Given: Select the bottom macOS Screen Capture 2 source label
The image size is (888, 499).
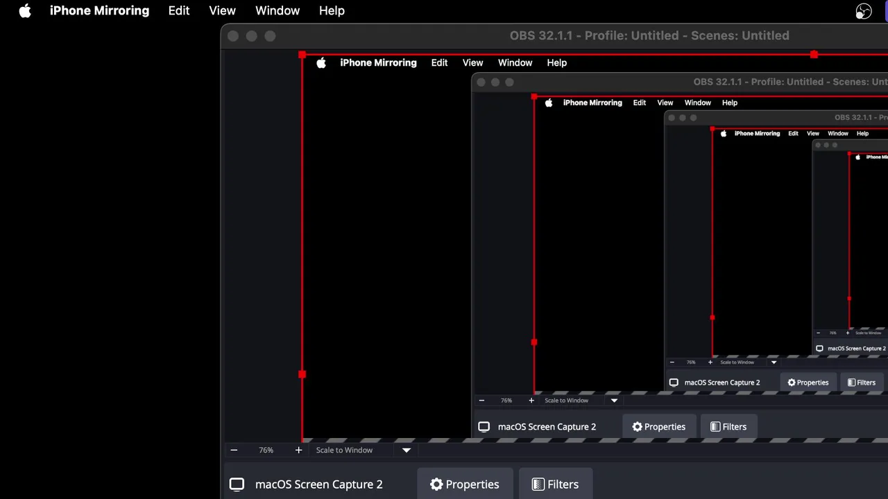Looking at the screenshot, I should click(319, 484).
